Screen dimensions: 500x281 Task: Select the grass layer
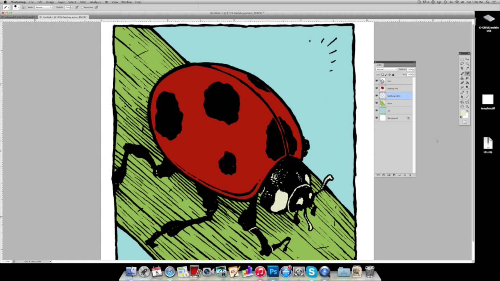pos(394,103)
